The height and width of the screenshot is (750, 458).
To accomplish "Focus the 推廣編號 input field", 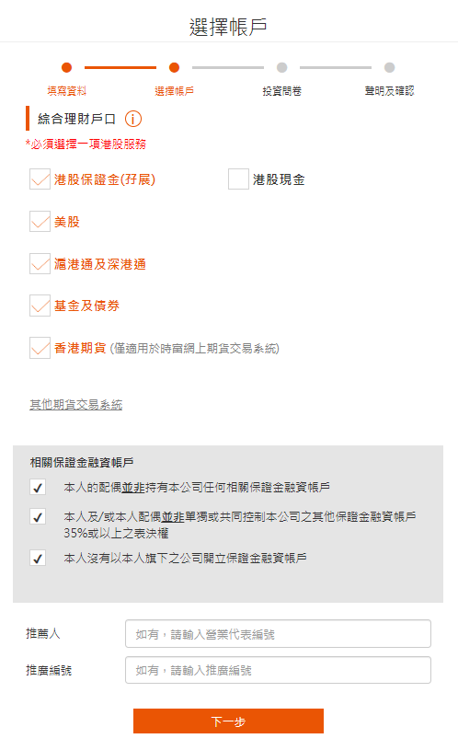I will point(279,670).
